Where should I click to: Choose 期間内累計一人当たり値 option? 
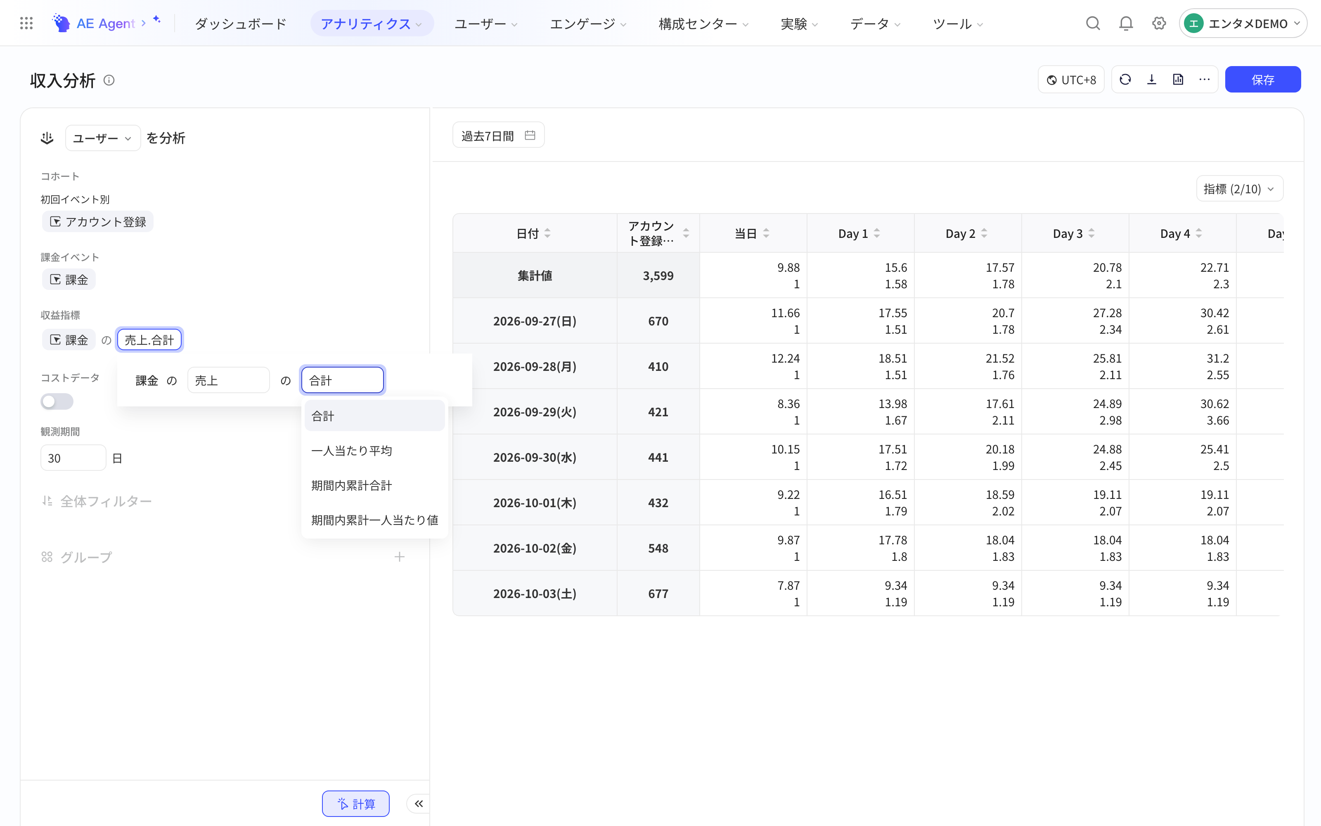click(374, 520)
